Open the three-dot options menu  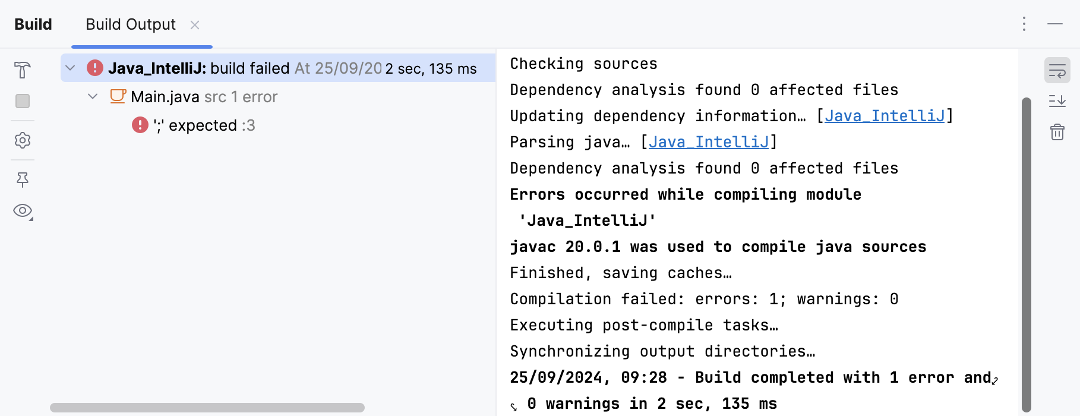click(1024, 24)
